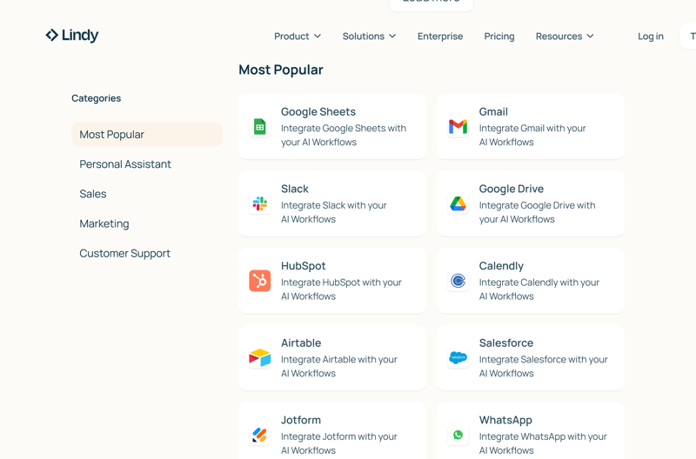
Task: Go to the Enterprise page
Action: pyautogui.click(x=440, y=37)
